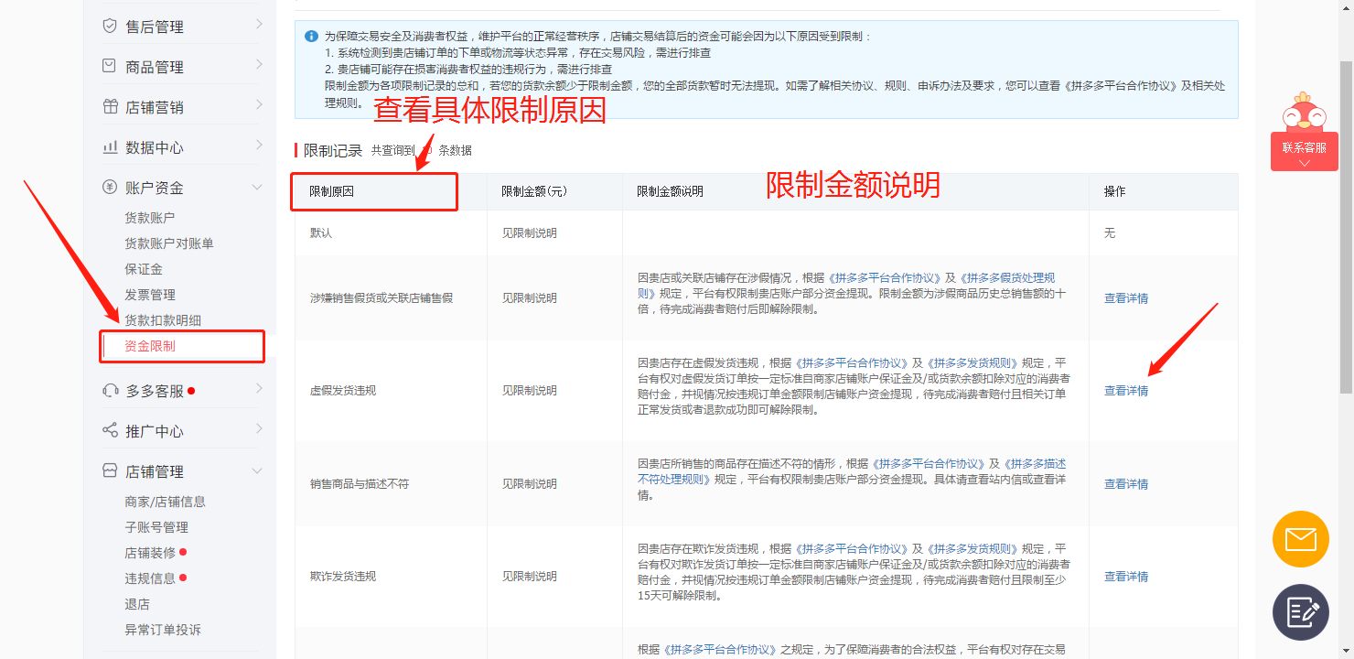Click the 账户资金 yen icon
Viewport: 1354px width, 659px height.
110,188
